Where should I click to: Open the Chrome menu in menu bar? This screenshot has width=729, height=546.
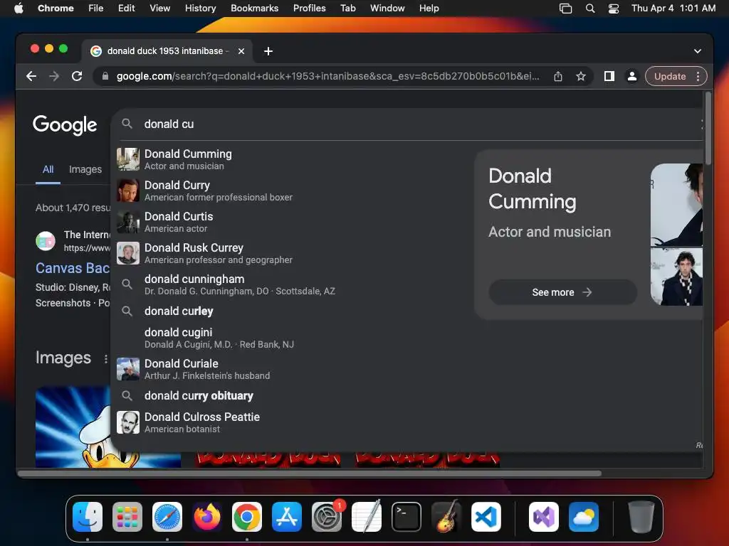56,8
